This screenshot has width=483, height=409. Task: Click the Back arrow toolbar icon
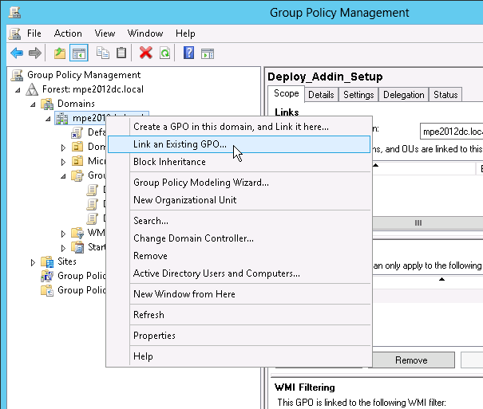click(16, 53)
